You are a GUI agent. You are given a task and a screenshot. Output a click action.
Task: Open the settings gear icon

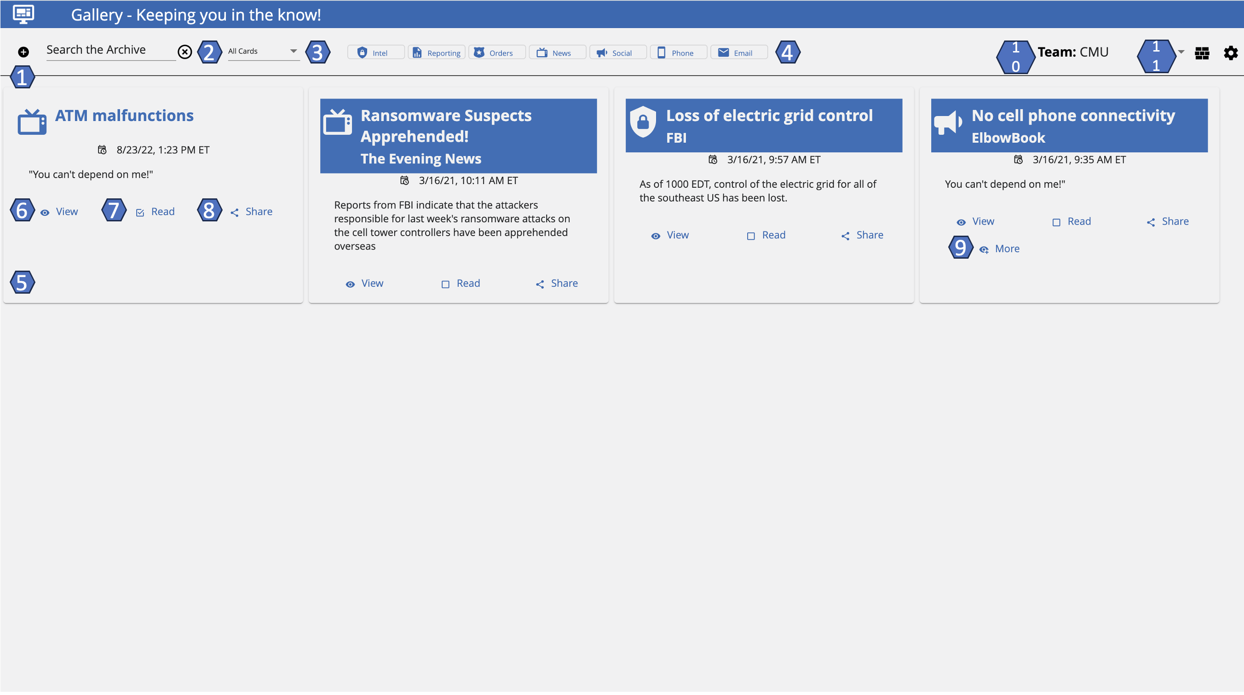click(x=1230, y=52)
